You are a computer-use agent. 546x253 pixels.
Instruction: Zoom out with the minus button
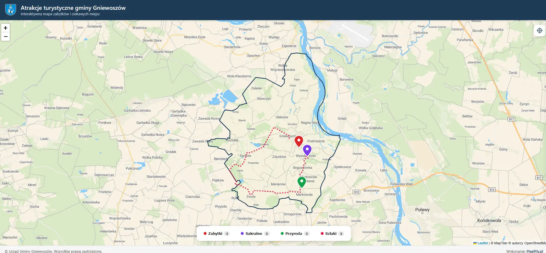click(5, 37)
